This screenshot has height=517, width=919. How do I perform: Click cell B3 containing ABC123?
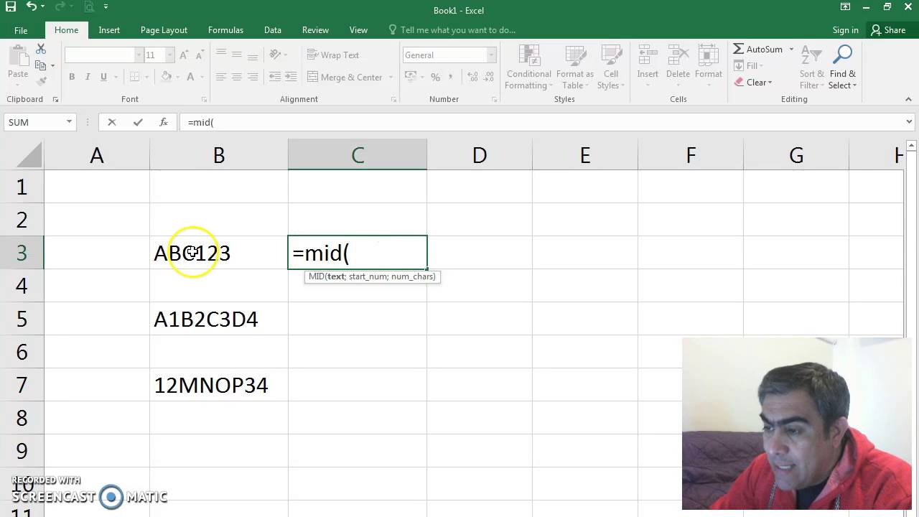(219, 253)
